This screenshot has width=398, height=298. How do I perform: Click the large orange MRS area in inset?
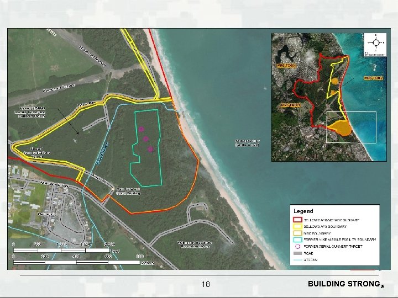tap(340, 128)
